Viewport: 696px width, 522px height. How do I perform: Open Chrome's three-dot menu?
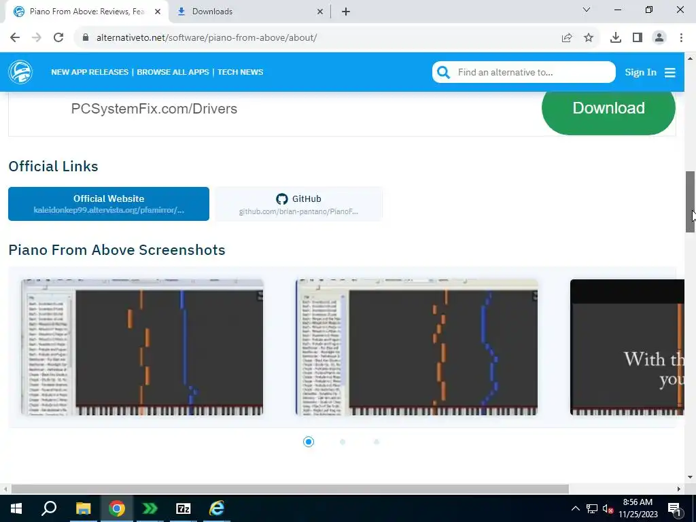point(681,38)
